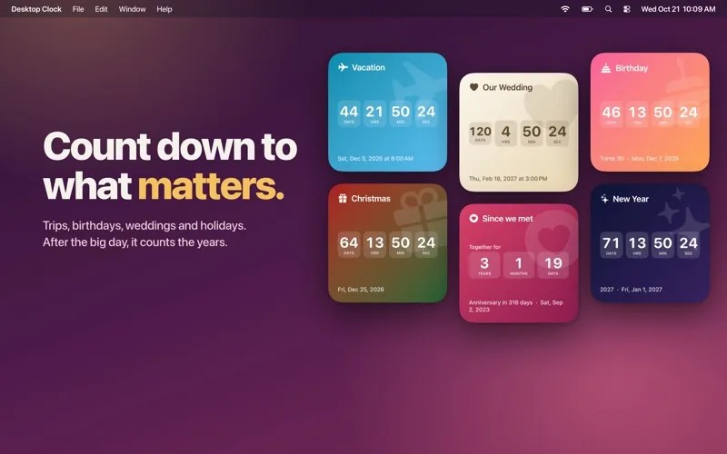Viewport: 727px width, 454px height.
Task: Open the Help menu
Action: tap(164, 9)
